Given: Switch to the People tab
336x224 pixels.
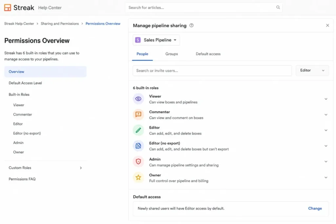Looking at the screenshot, I should point(142,54).
